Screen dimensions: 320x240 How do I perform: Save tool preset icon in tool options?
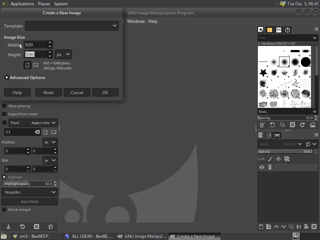pos(8,227)
